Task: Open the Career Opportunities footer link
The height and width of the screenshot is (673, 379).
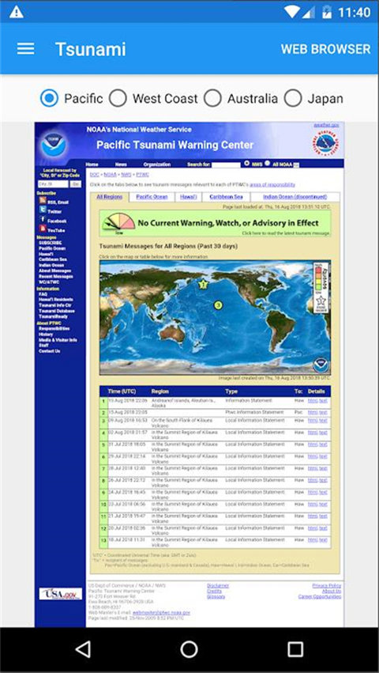Action: [320, 596]
